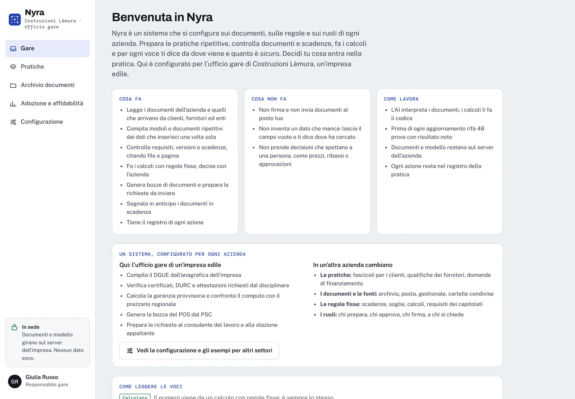The height and width of the screenshot is (399, 575).
Task: Click the 'I ruoli:' list item
Action: pos(392,315)
